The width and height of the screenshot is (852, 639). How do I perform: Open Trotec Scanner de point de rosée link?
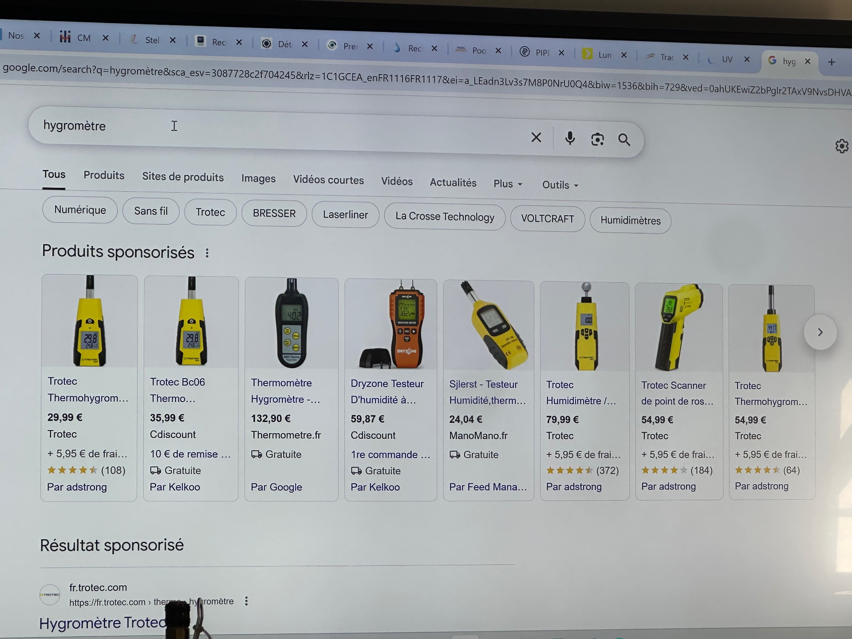[677, 393]
